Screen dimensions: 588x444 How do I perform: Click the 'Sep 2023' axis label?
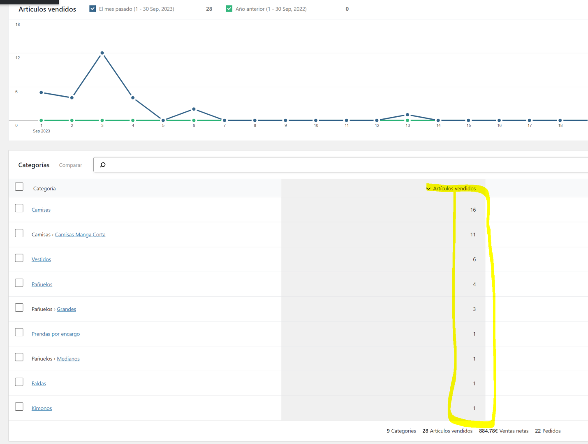coord(42,131)
